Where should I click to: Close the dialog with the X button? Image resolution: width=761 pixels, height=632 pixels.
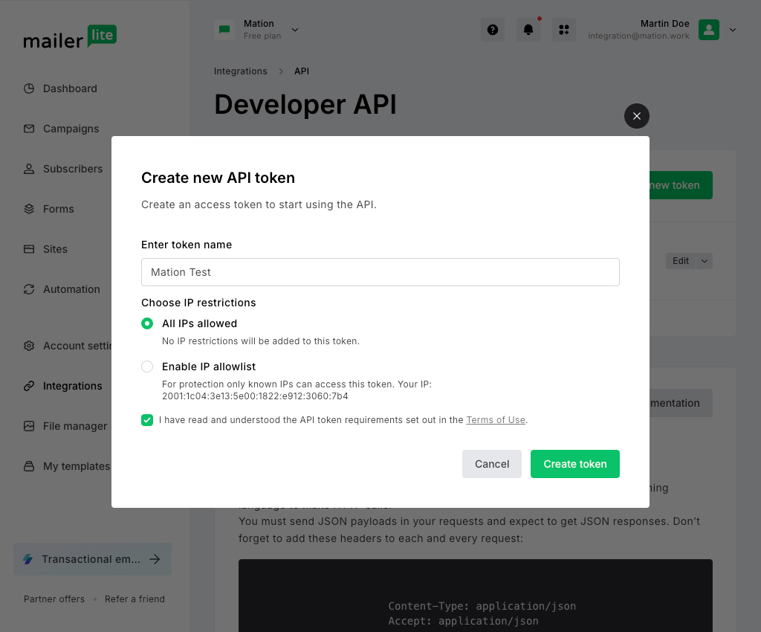tap(637, 116)
